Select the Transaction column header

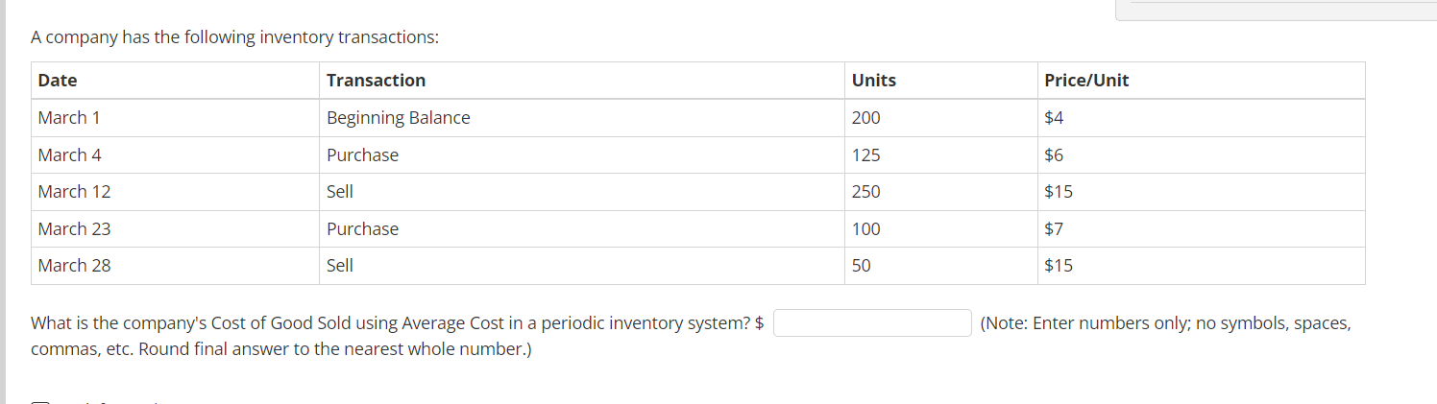pos(581,81)
